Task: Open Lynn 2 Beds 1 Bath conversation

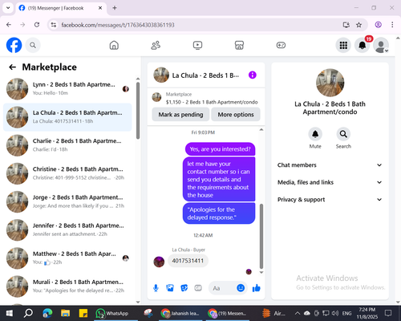Action: tap(67, 89)
